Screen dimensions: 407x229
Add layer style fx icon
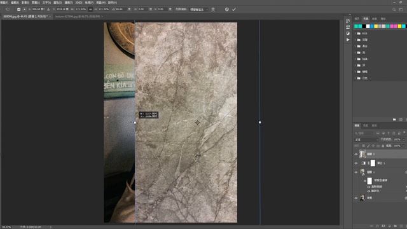tap(377, 226)
